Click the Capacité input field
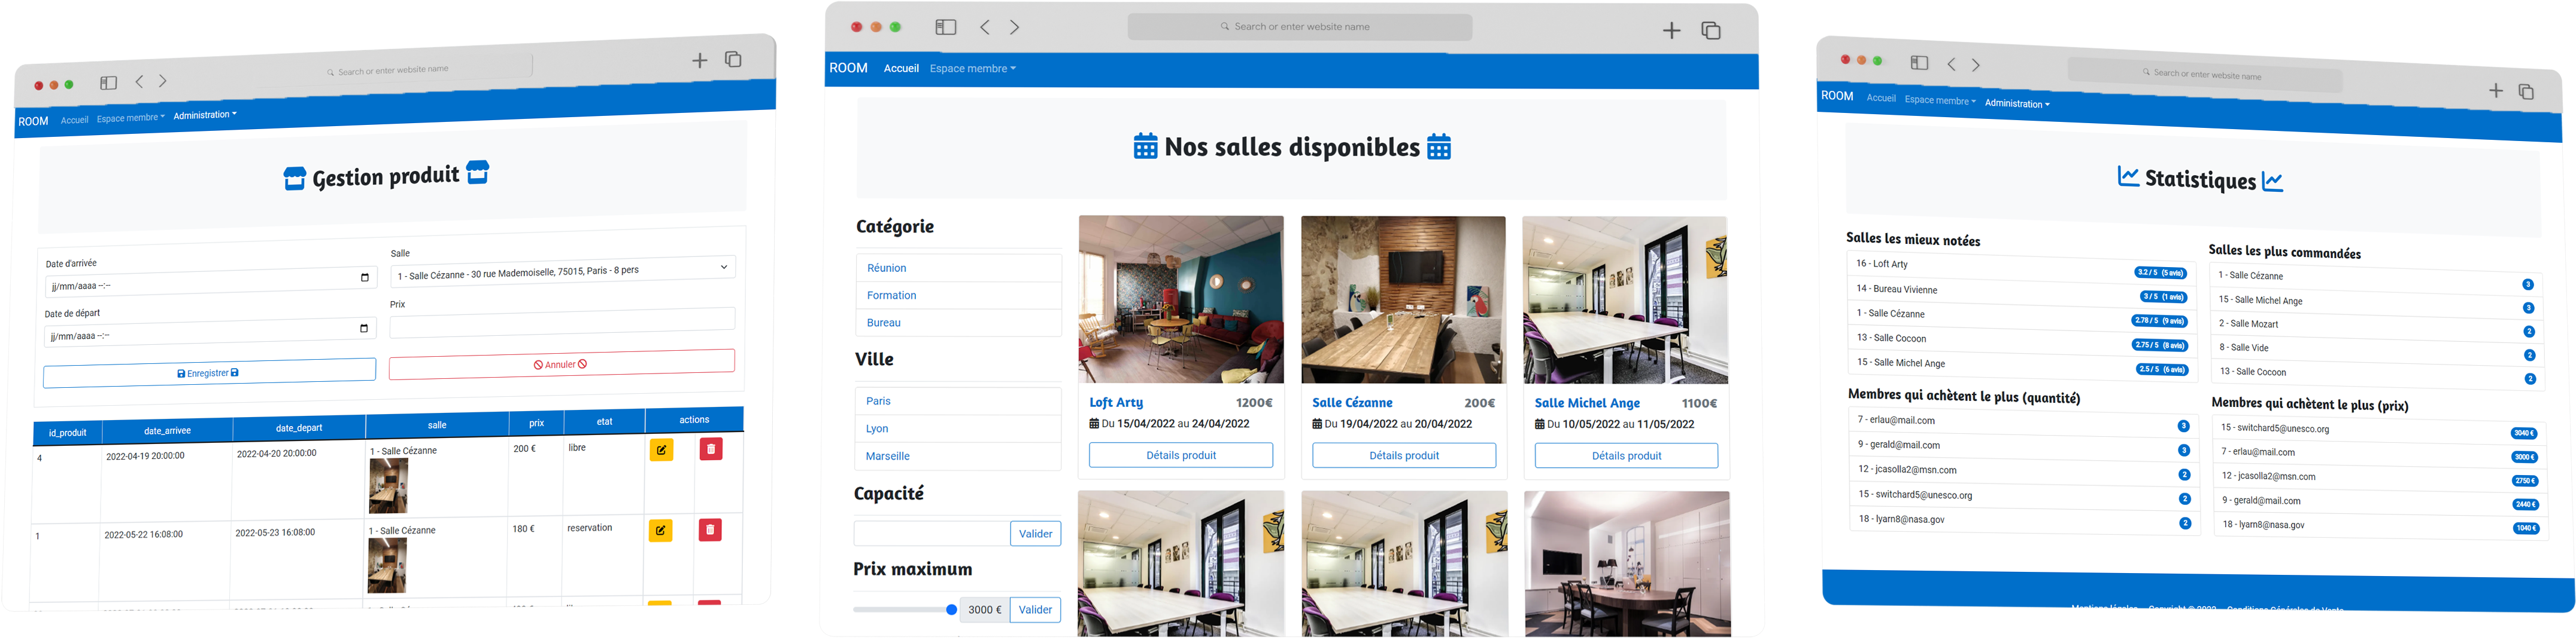Image resolution: width=2576 pixels, height=640 pixels. (x=931, y=534)
